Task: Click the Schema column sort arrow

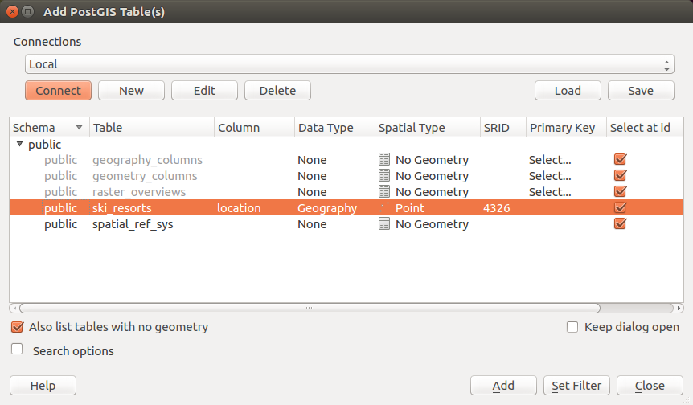Action: (x=79, y=128)
